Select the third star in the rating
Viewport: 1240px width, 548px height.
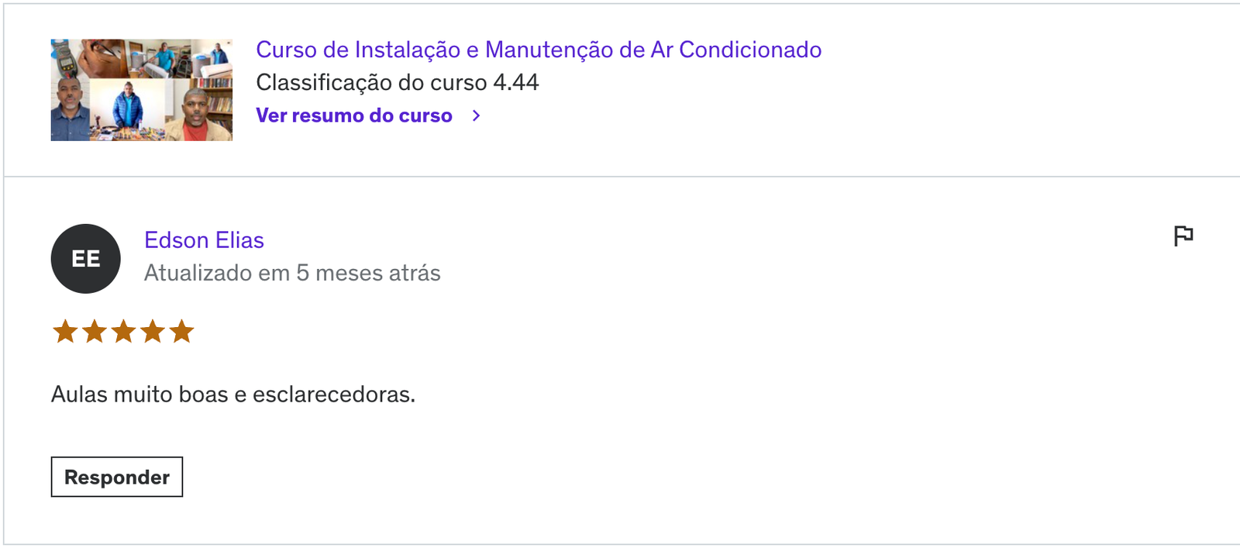coord(123,332)
